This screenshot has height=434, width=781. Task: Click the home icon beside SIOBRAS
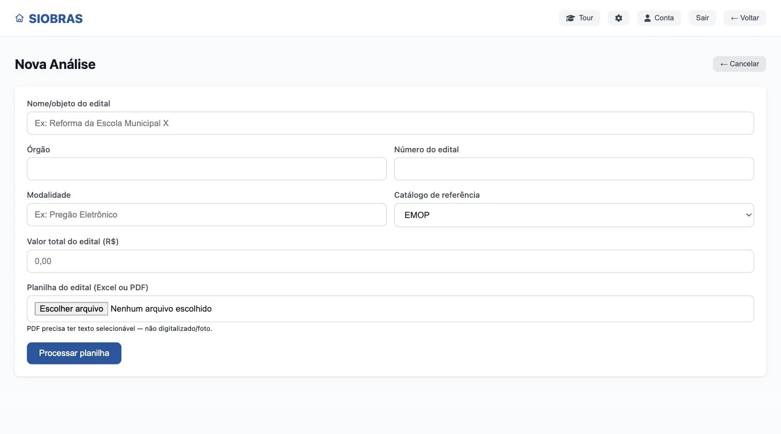[x=20, y=18]
